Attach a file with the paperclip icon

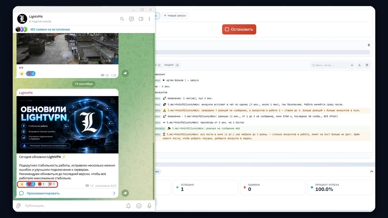click(x=18, y=206)
